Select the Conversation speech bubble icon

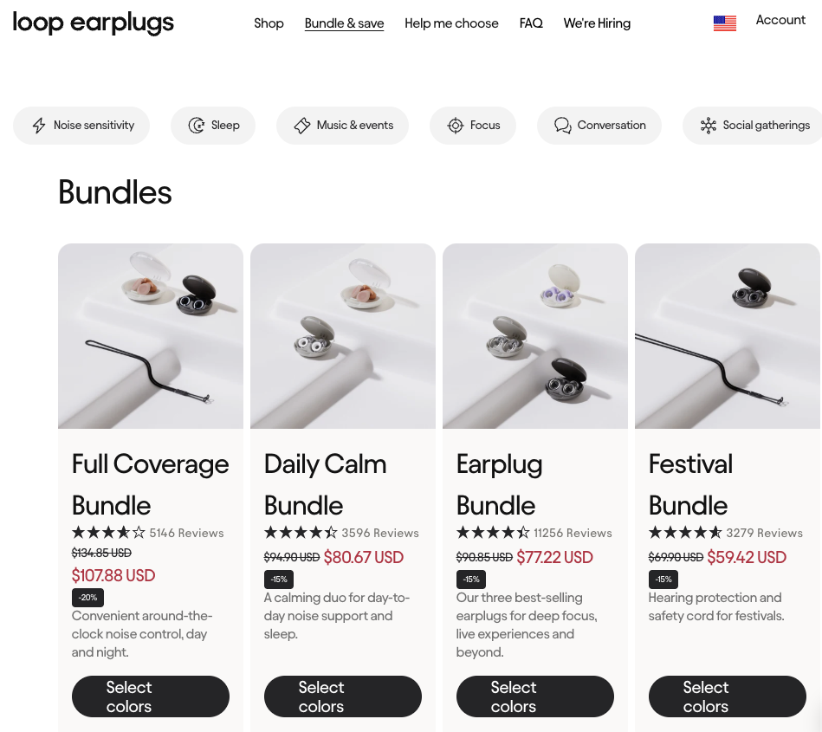point(562,125)
